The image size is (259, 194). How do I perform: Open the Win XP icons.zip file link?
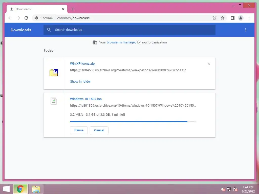point(82,63)
